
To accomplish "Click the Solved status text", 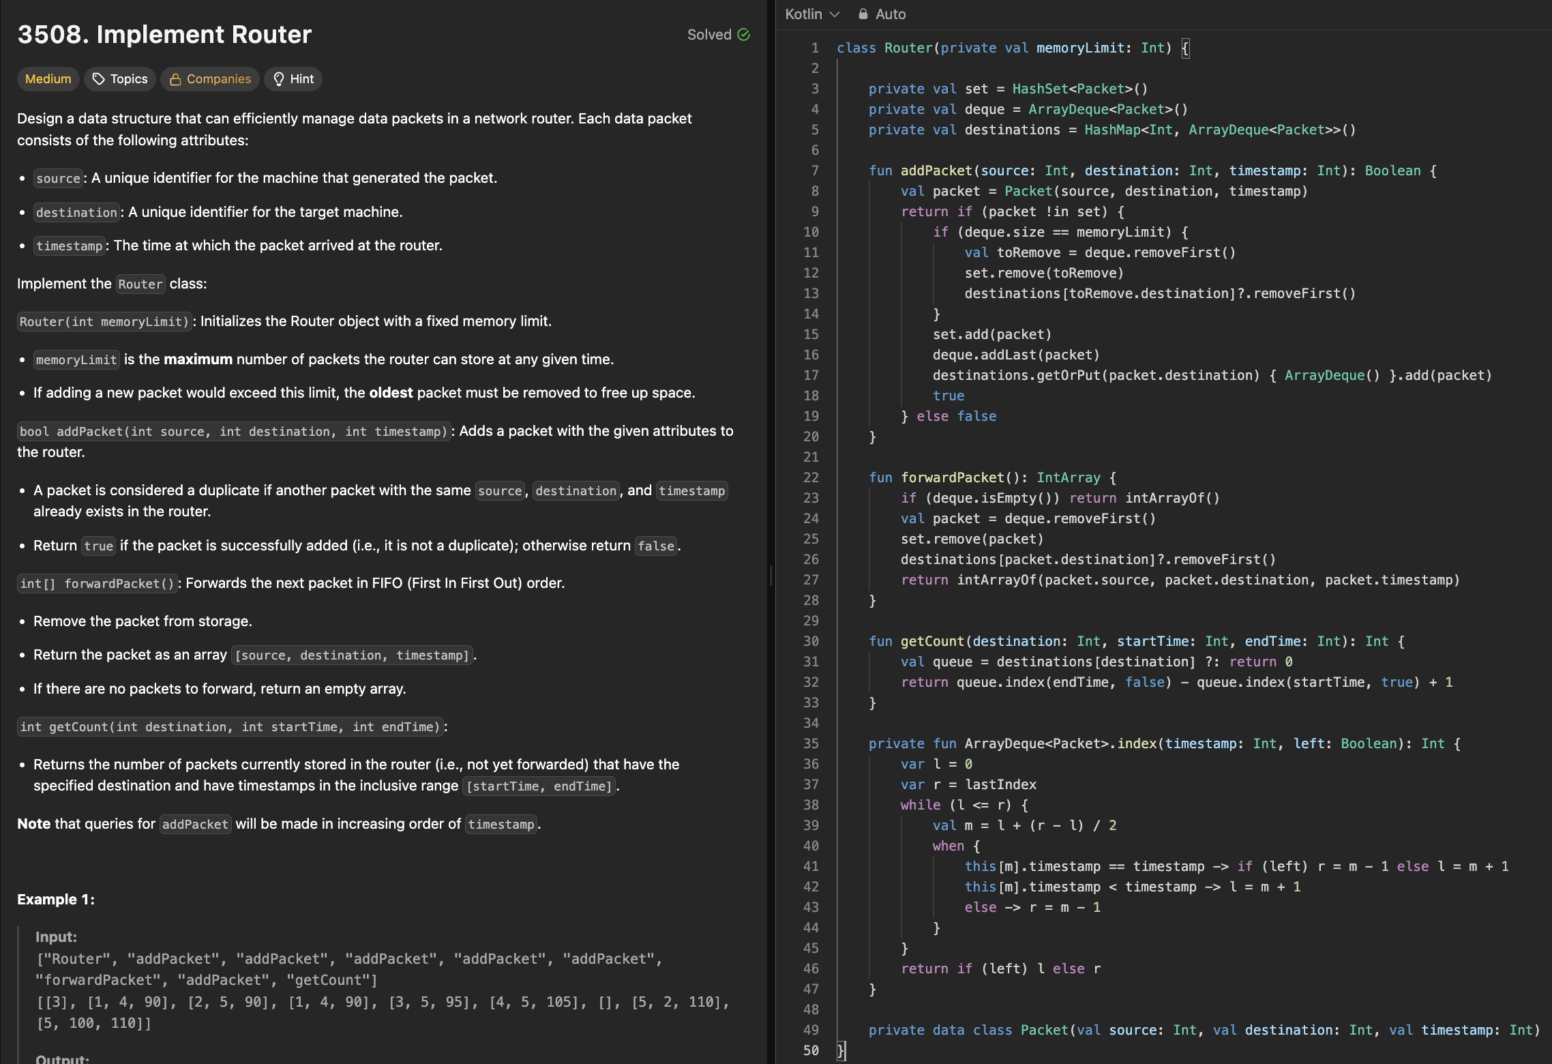I will pos(709,35).
